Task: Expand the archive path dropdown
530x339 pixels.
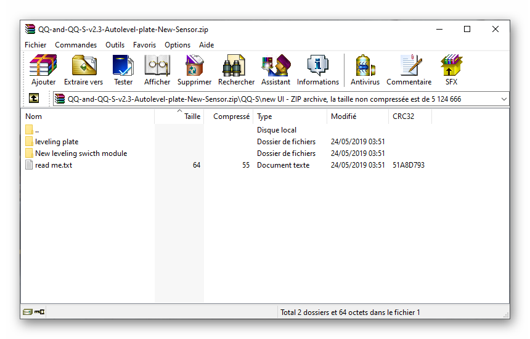Action: (503, 99)
